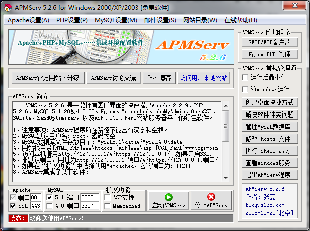Screen dimensions: 310x231
Task: Visit APMServ官方网站·升级
Action: coord(48,78)
